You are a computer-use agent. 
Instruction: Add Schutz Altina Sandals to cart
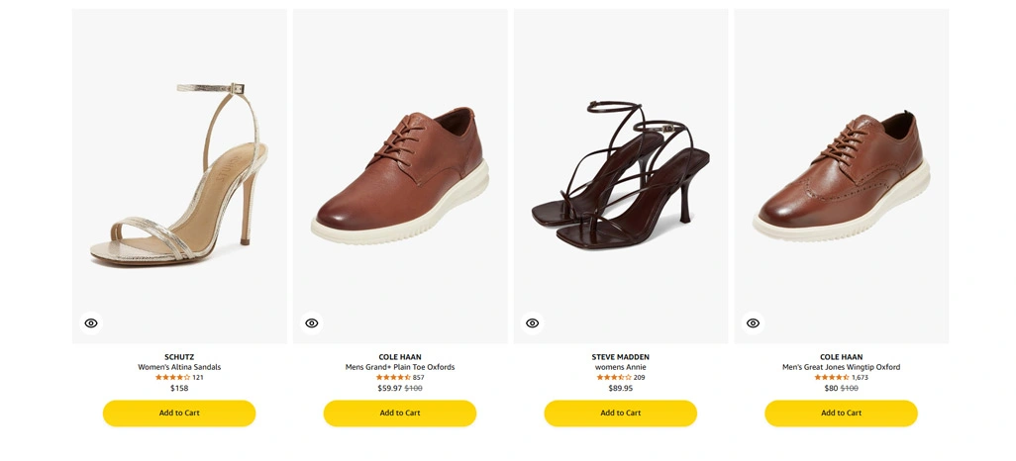(x=179, y=414)
